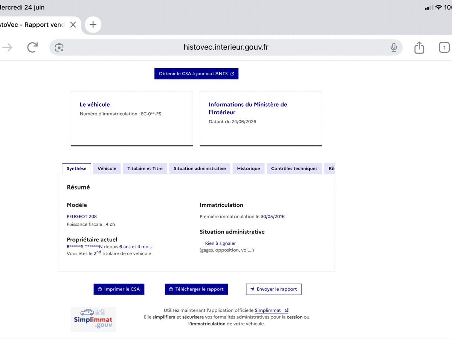The height and width of the screenshot is (339, 452).
Task: Reload the page with the refresh icon
Action: click(x=32, y=47)
